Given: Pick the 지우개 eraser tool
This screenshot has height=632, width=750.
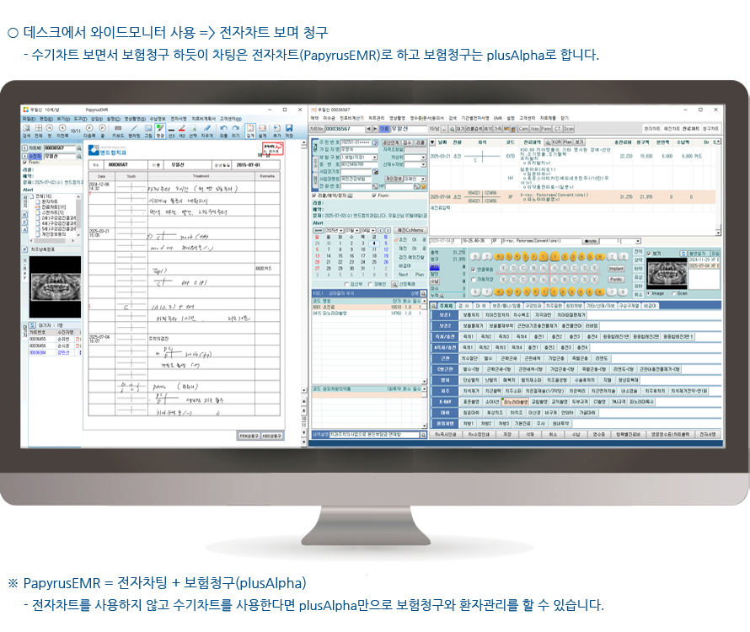Looking at the screenshot, I should coord(207,129).
